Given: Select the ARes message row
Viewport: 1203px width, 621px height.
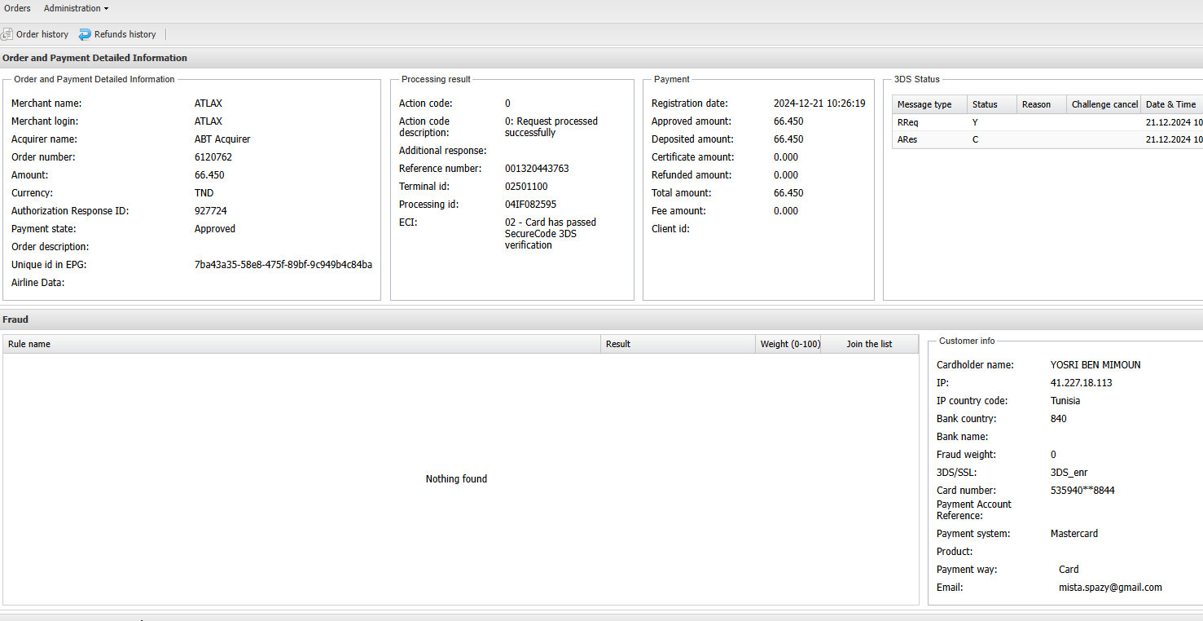Looking at the screenshot, I should (x=908, y=139).
